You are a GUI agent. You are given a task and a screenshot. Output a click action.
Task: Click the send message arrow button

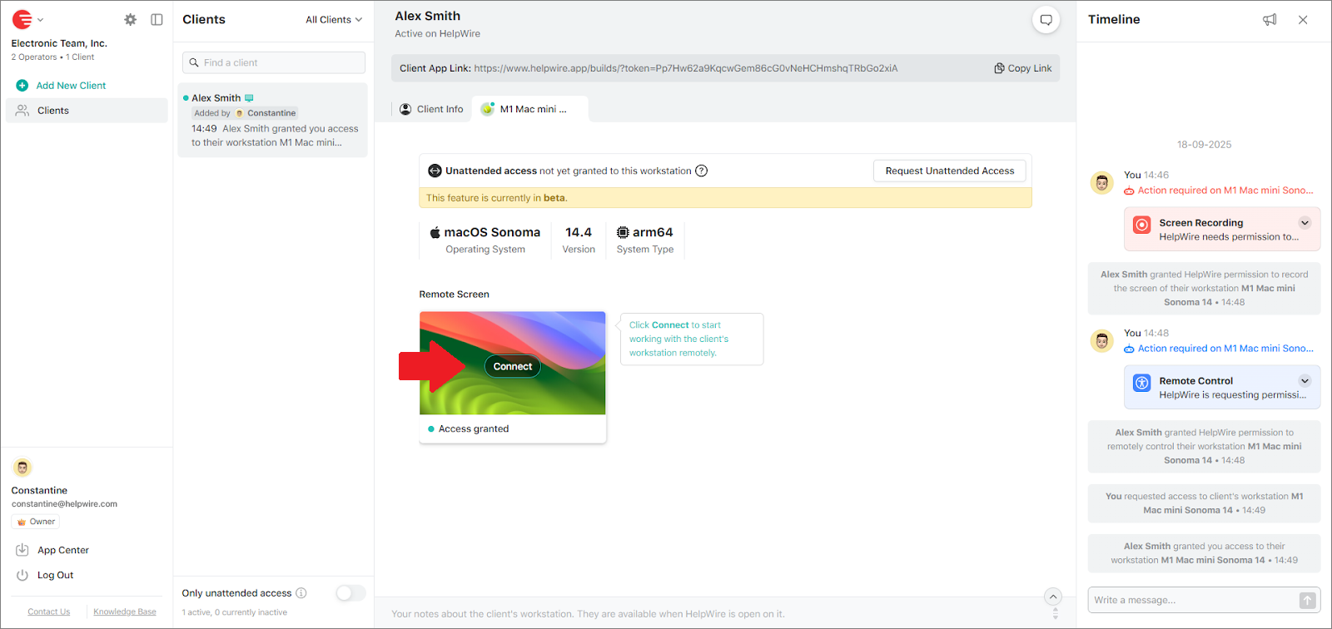point(1308,600)
